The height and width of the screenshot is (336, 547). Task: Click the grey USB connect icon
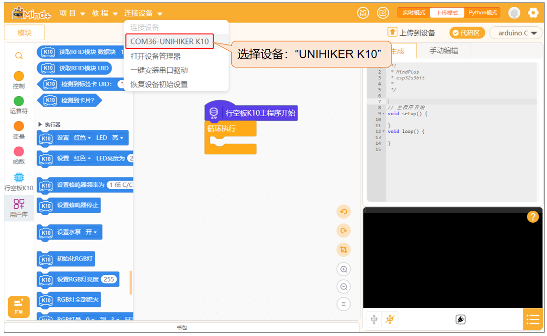pos(374,319)
